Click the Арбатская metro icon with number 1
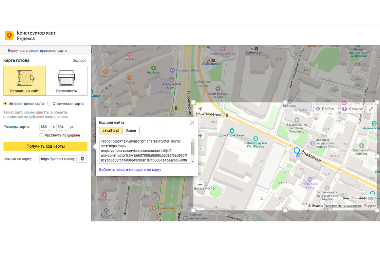 [x=211, y=60]
